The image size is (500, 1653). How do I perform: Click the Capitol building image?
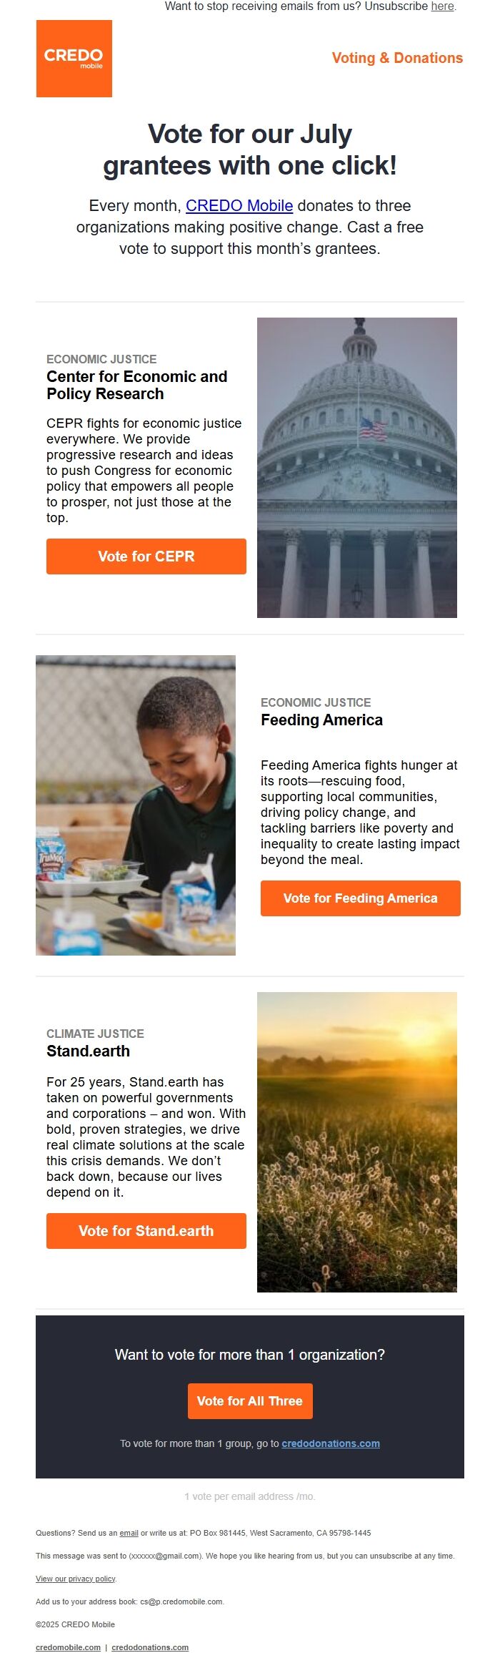(357, 468)
